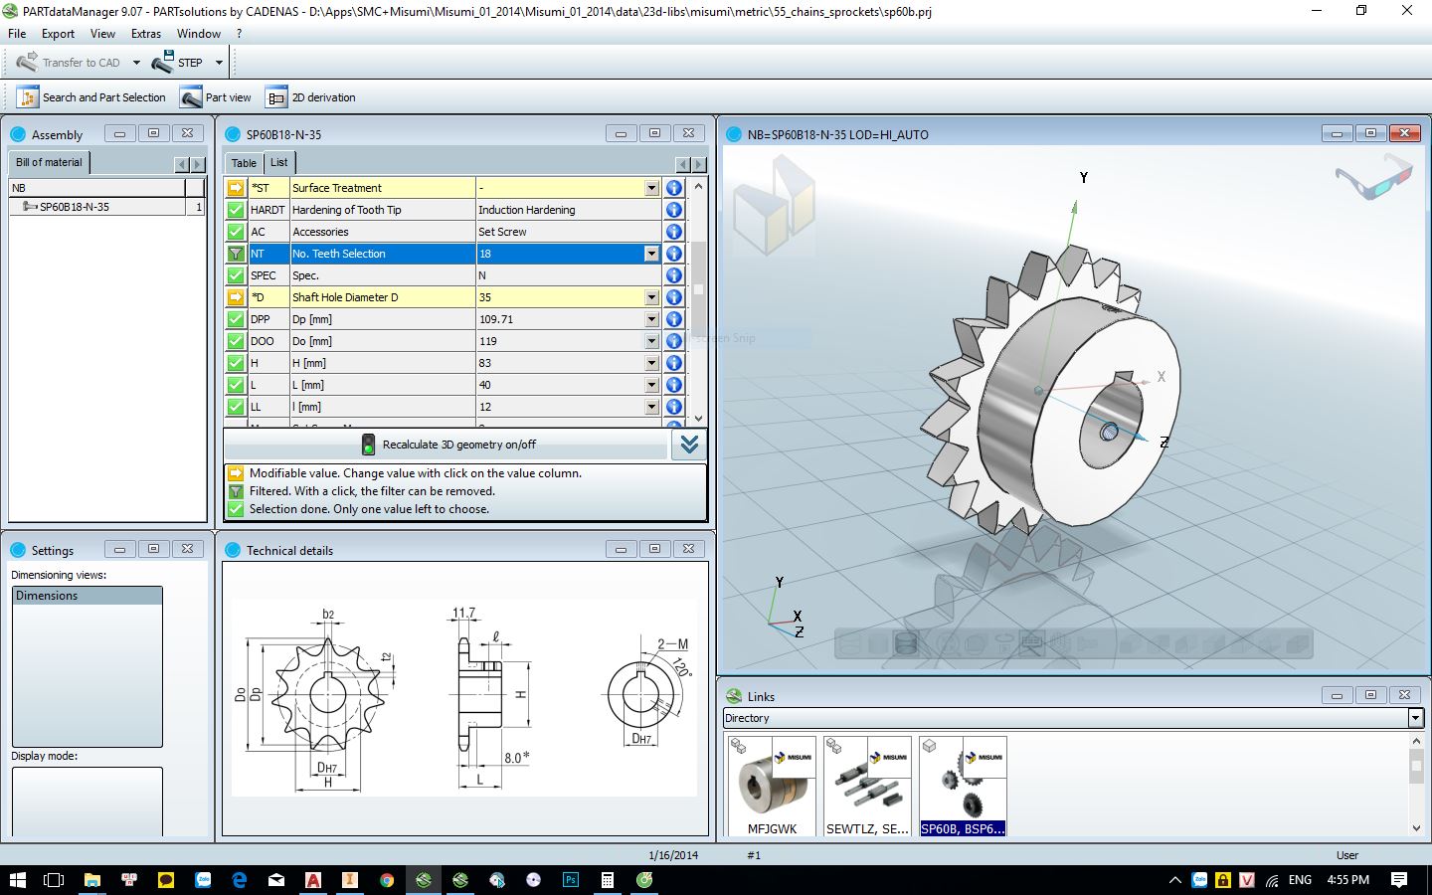
Task: Click the green check for H [mm] row
Action: (x=236, y=363)
